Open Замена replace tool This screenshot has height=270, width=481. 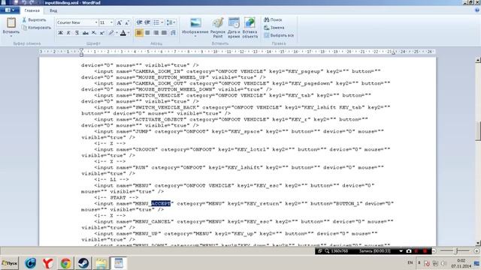click(x=274, y=28)
